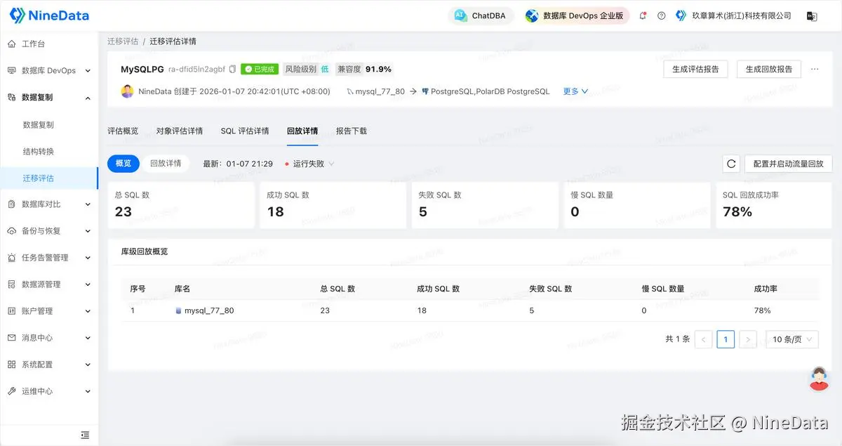Go to previous page arrow
Viewport: 842px width, 446px height.
click(x=703, y=339)
